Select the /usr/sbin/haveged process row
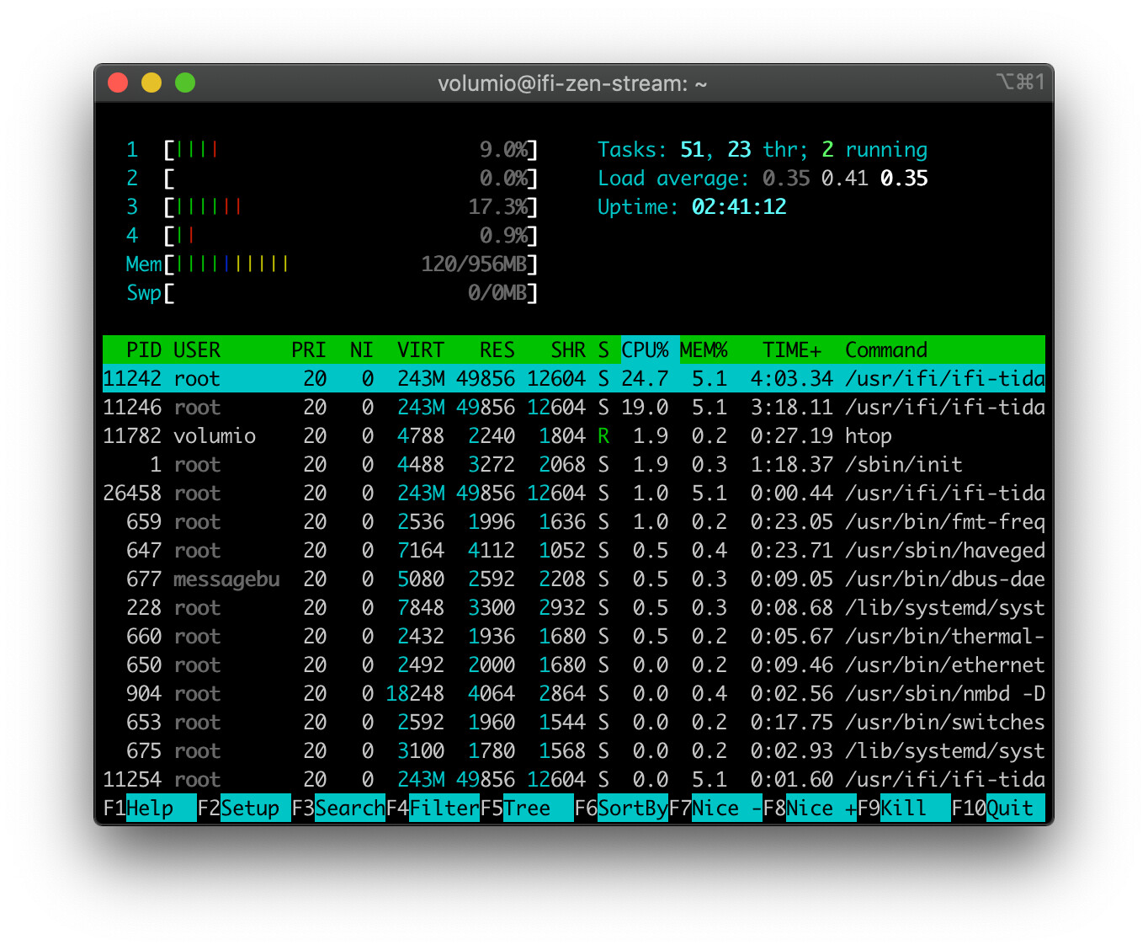This screenshot has height=950, width=1148. [574, 551]
